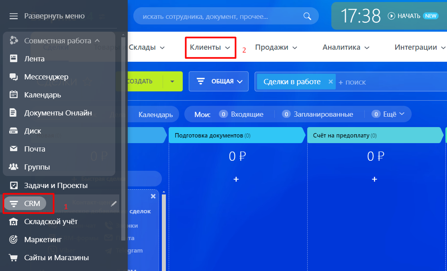Click pencil edit icon next to CRM
Image resolution: width=447 pixels, height=271 pixels.
(114, 204)
